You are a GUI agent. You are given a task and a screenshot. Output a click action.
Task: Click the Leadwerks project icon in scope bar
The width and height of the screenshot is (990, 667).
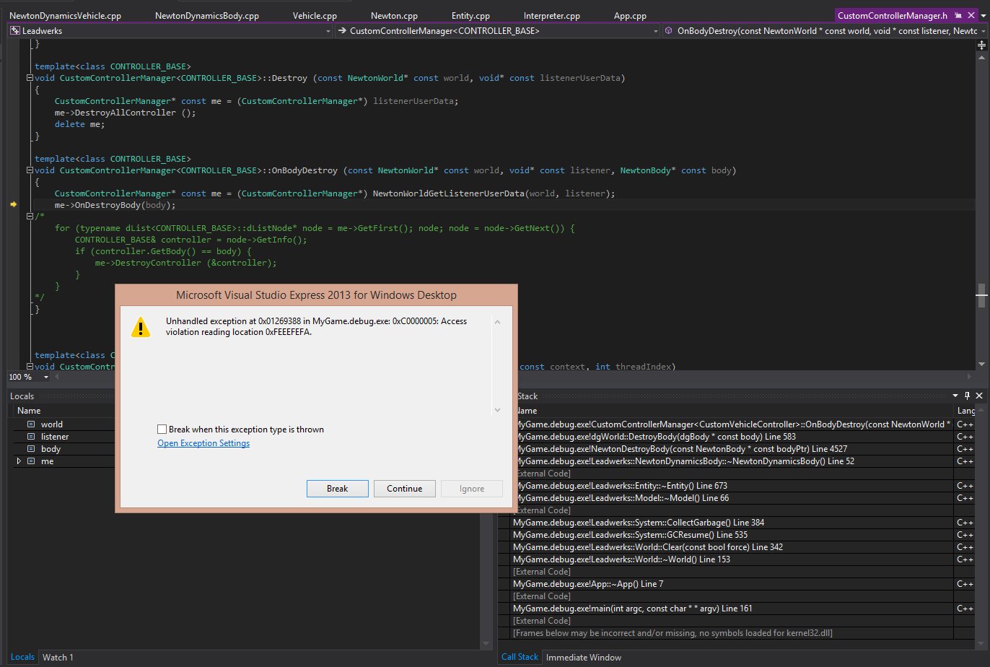14,31
